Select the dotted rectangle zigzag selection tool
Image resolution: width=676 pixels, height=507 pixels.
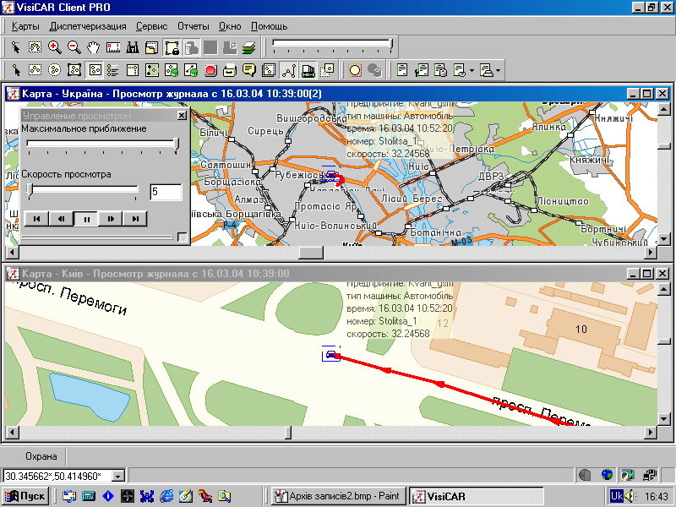click(35, 70)
